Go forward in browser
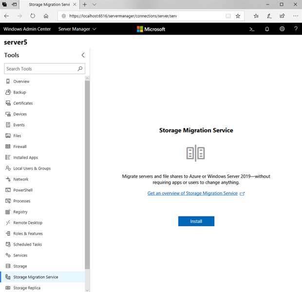Viewport: 302px width, 292px height. 19,16
